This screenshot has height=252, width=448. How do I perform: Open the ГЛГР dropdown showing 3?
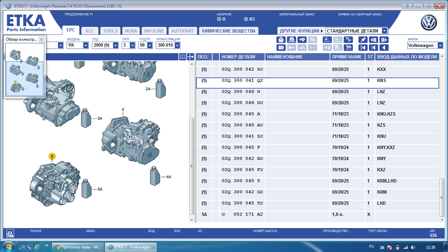click(129, 45)
